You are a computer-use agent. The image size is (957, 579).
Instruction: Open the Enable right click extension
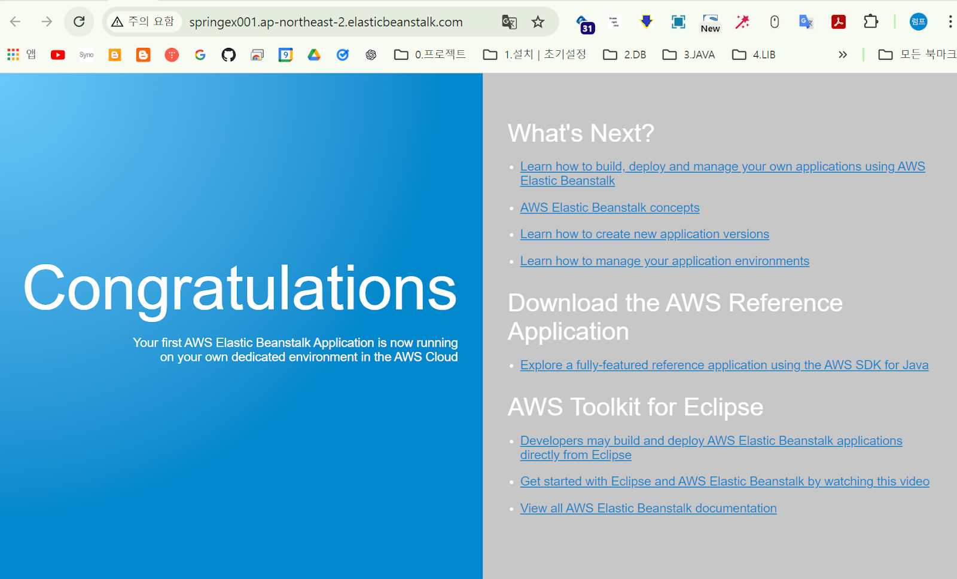(614, 22)
